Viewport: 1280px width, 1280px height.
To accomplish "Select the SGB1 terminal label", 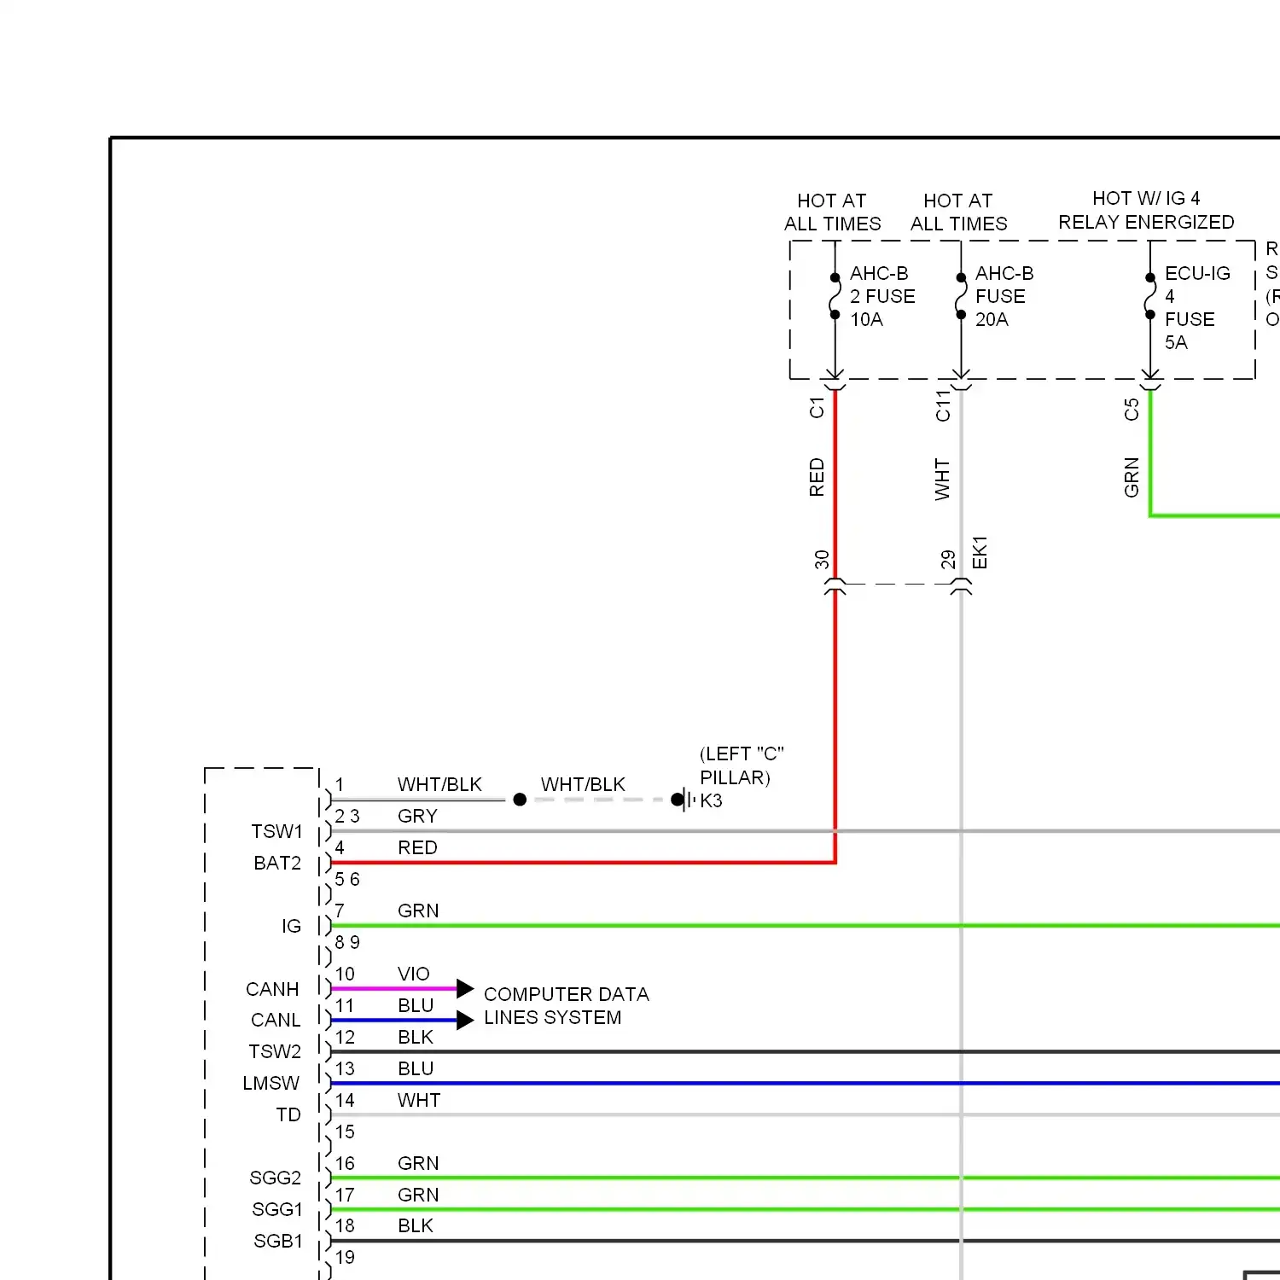I will 278,1241.
